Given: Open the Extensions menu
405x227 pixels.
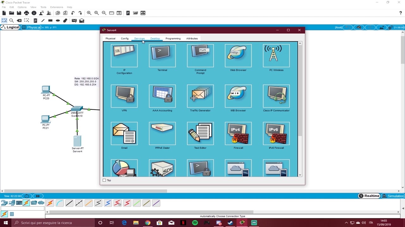Looking at the screenshot, I should 56,7.
